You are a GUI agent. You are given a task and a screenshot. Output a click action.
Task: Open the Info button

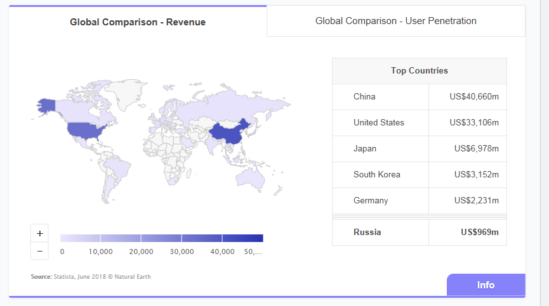486,285
